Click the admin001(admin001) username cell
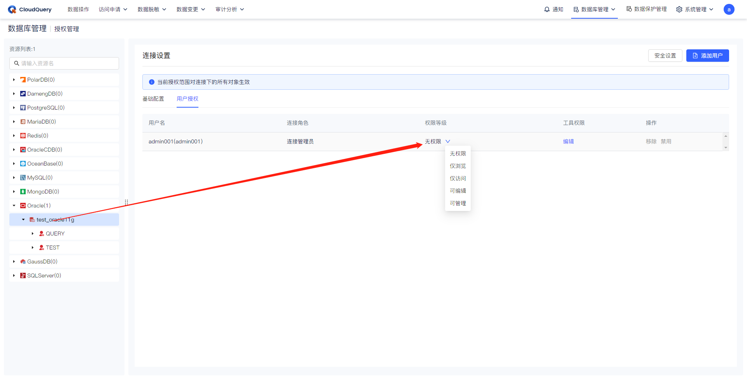The height and width of the screenshot is (380, 747). (175, 141)
